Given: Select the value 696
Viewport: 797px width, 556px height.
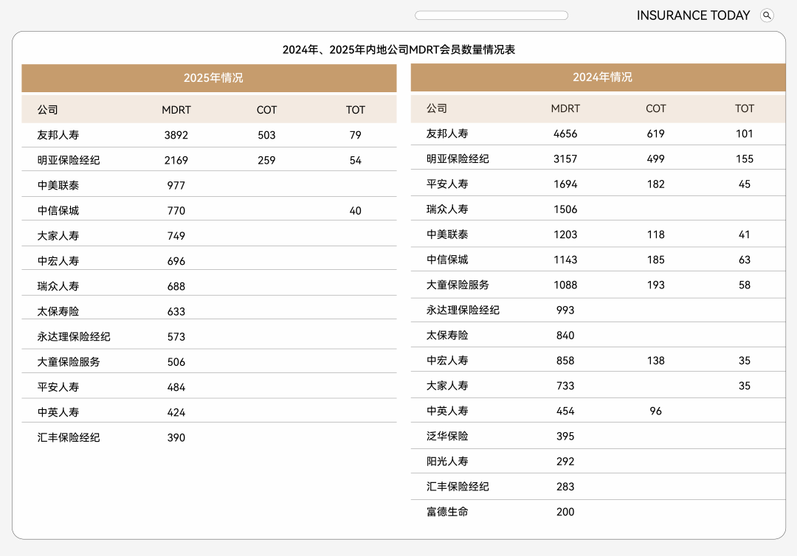Looking at the screenshot, I should 176,261.
